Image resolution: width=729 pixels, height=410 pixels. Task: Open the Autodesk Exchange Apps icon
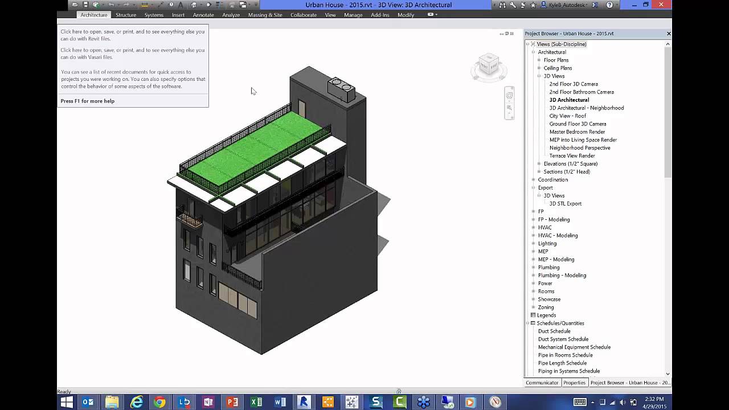(x=595, y=5)
